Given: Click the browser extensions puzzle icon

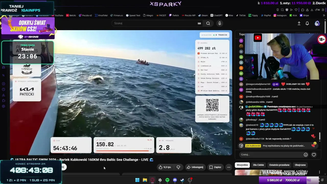Looking at the screenshot, I should pyautogui.click(x=303, y=10).
